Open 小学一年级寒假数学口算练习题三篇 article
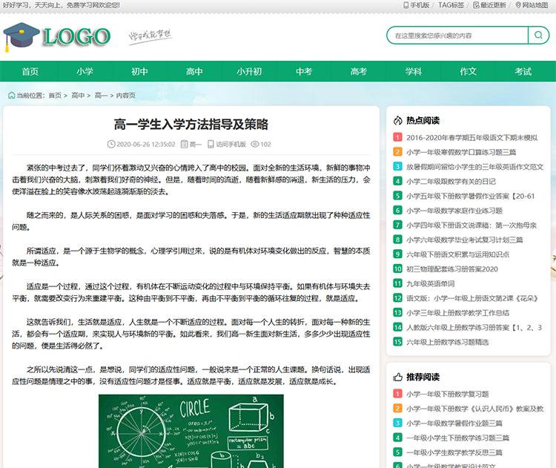 click(461, 152)
